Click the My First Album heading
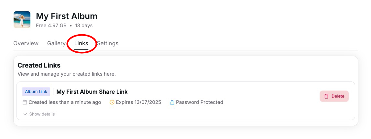This screenshot has width=371, height=139. (x=67, y=16)
